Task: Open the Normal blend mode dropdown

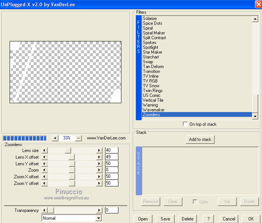Action: [98, 218]
